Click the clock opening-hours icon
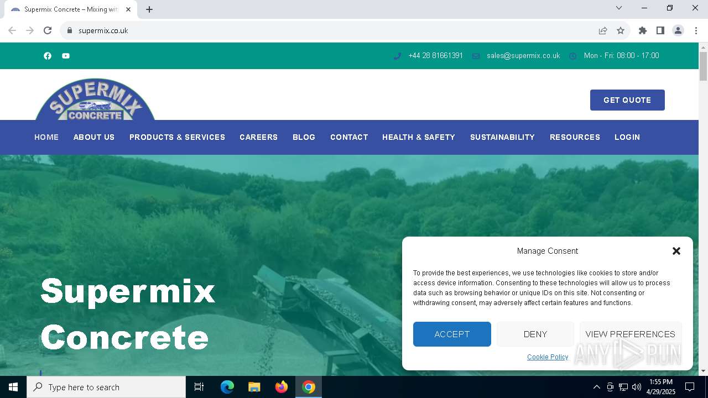This screenshot has height=398, width=708. pyautogui.click(x=573, y=56)
